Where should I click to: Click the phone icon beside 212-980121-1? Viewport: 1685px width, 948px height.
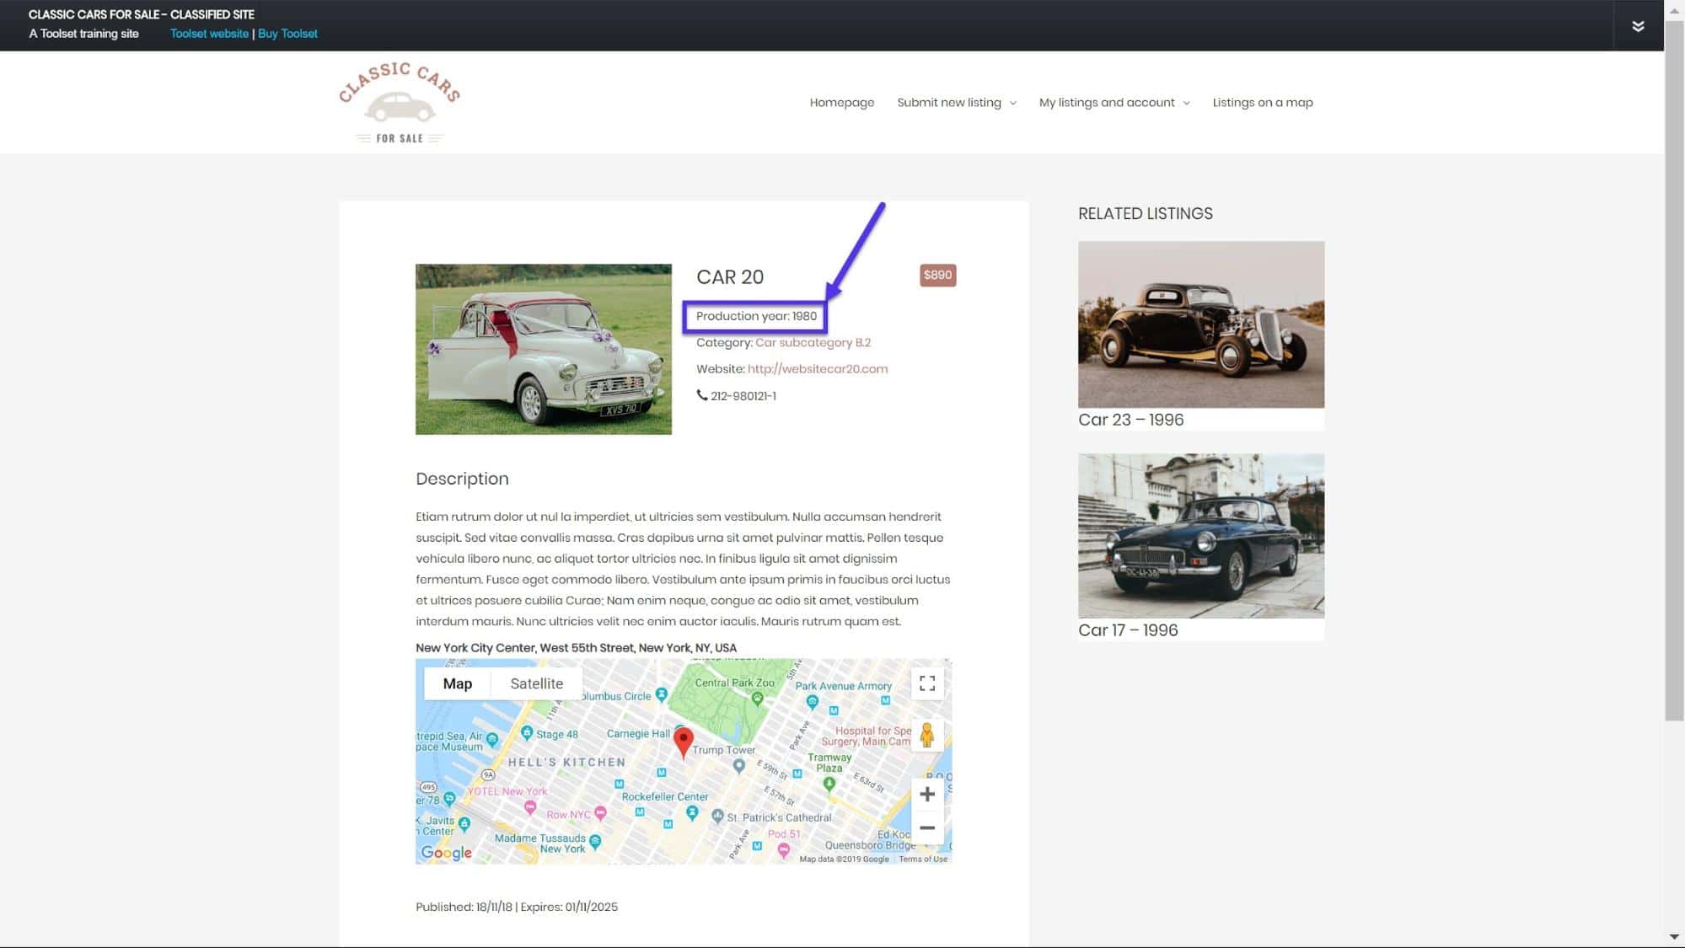tap(700, 395)
